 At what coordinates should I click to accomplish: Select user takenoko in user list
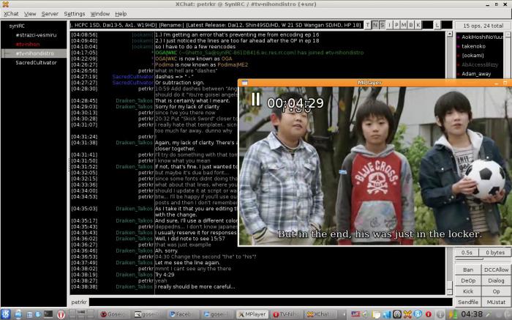pyautogui.click(x=480, y=46)
